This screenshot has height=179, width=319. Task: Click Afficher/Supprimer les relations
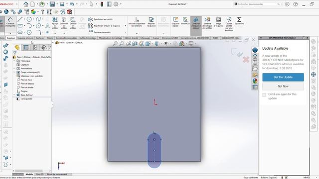click(x=137, y=22)
